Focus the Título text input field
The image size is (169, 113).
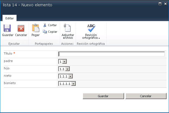112,54
